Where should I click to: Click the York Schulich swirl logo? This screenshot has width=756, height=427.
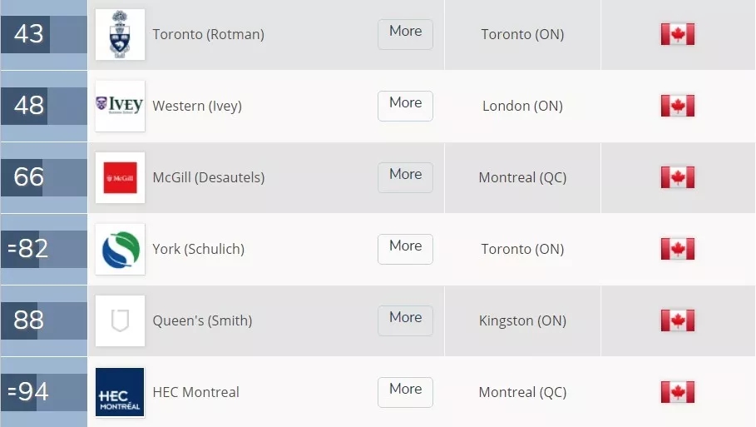click(120, 249)
